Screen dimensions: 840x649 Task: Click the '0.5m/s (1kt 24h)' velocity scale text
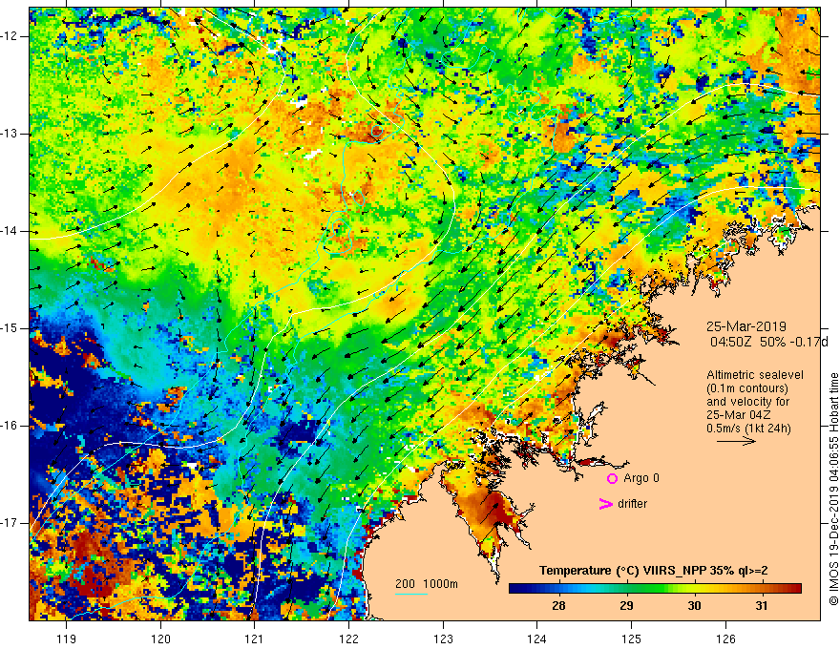(x=748, y=429)
